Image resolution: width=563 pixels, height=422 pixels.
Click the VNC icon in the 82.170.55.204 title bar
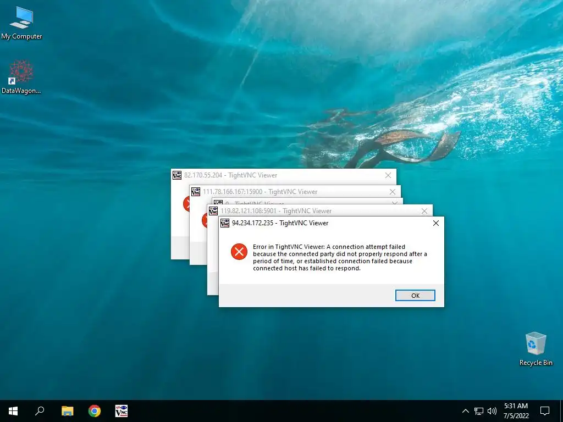pyautogui.click(x=177, y=175)
